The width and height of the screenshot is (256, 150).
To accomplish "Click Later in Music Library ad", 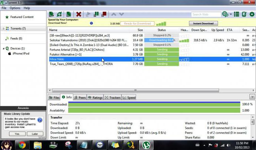I will pos(35,134).
